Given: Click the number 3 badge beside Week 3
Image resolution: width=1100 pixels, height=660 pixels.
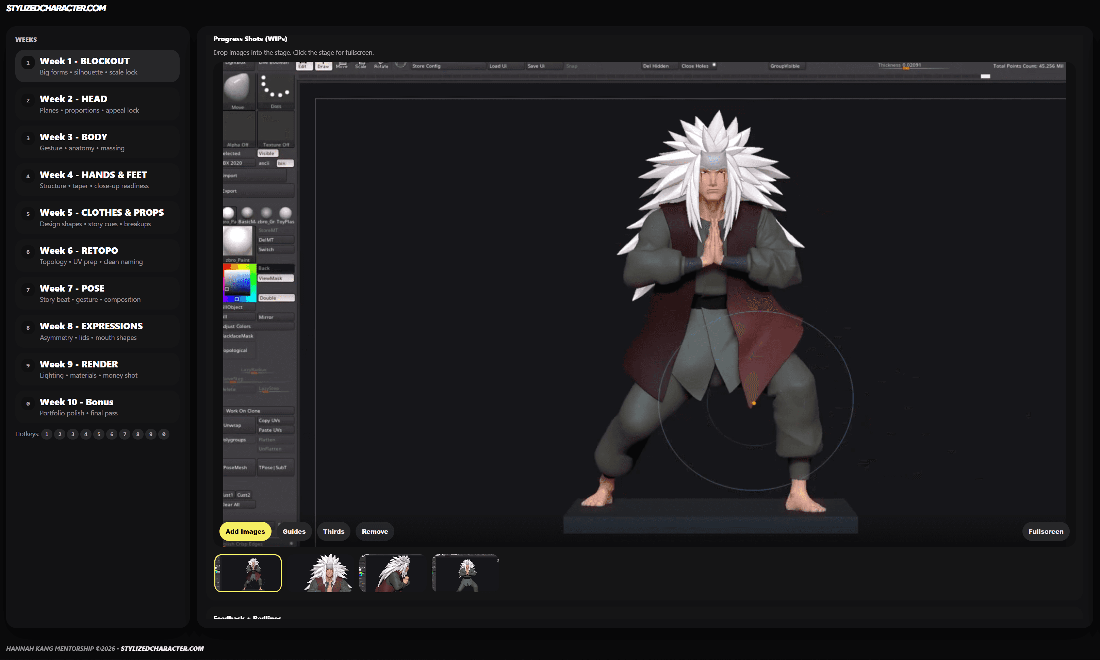Looking at the screenshot, I should tap(28, 138).
